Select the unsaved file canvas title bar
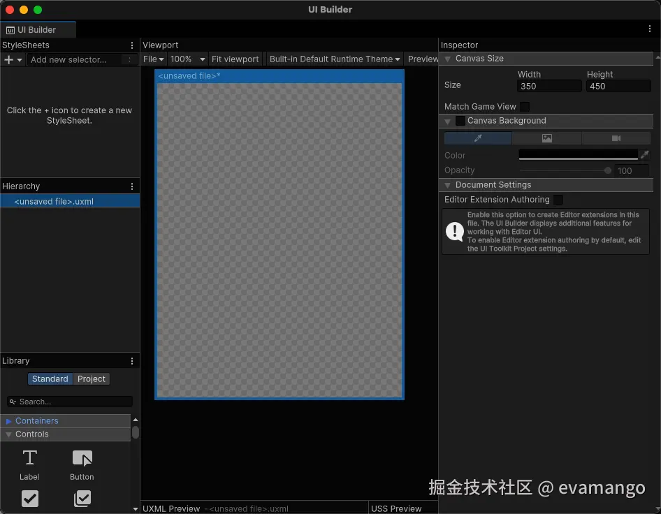 point(279,76)
